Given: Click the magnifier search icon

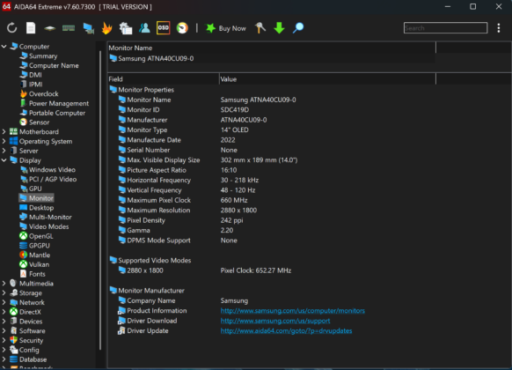Looking at the screenshot, I should (298, 28).
